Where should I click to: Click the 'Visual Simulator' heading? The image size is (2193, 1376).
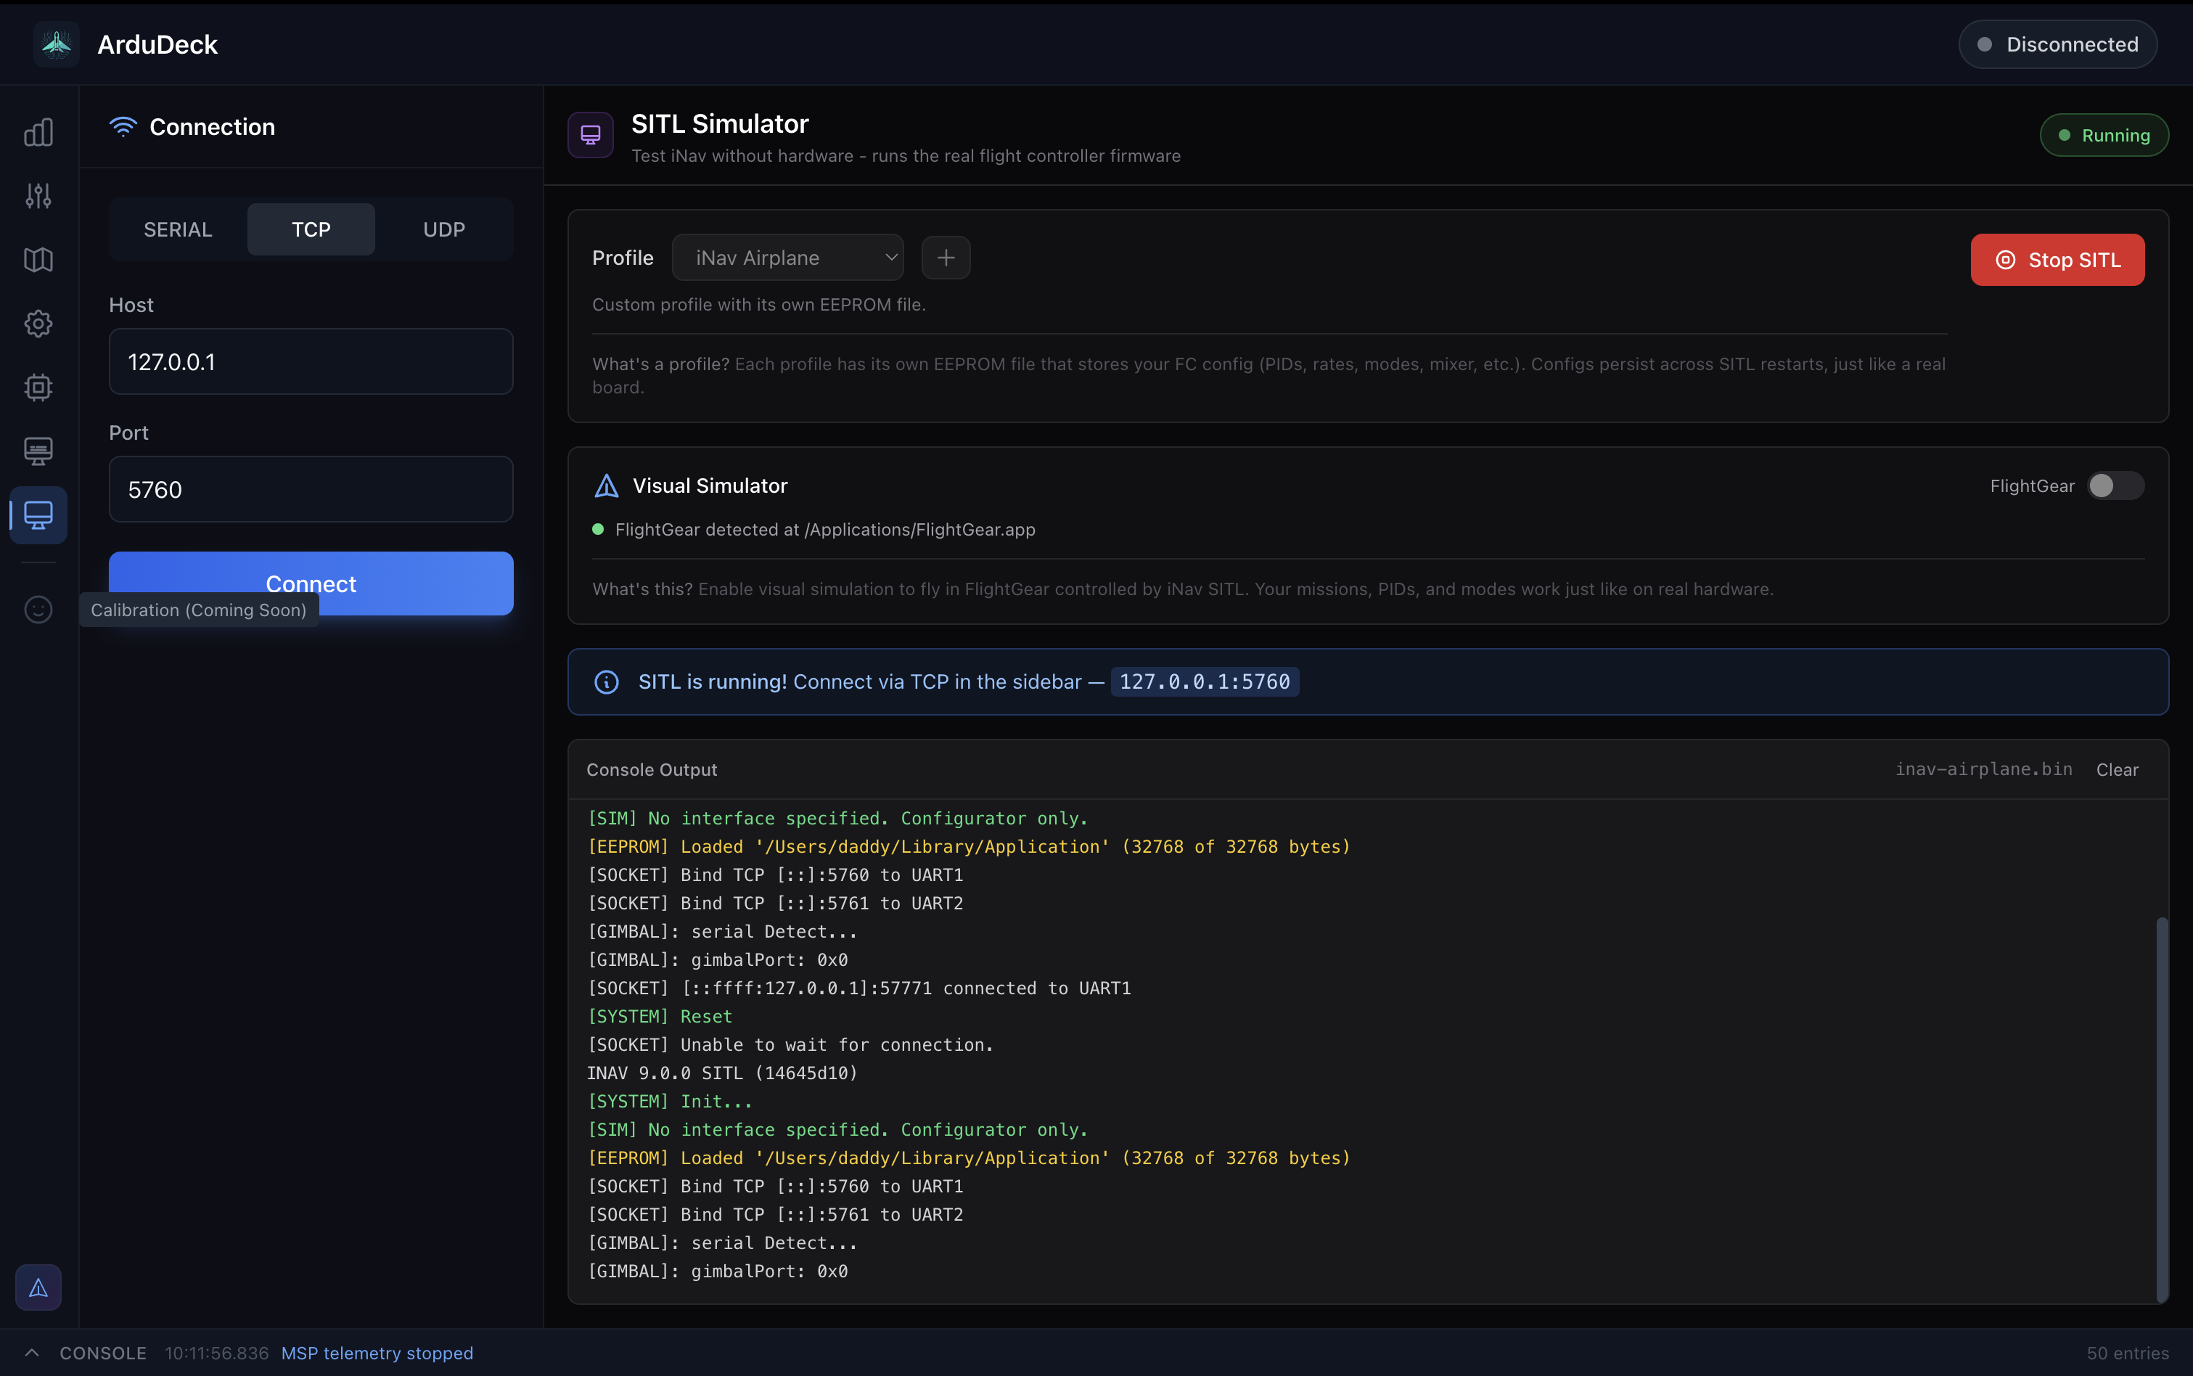pos(710,486)
